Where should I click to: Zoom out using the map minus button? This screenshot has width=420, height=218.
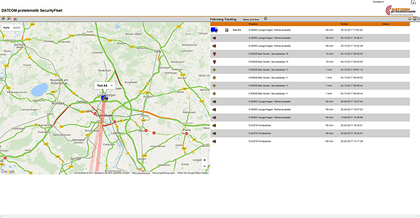[205, 166]
